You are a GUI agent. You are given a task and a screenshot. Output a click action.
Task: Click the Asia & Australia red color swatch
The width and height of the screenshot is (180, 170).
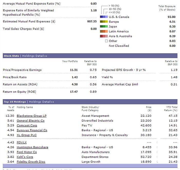coord(104,36)
